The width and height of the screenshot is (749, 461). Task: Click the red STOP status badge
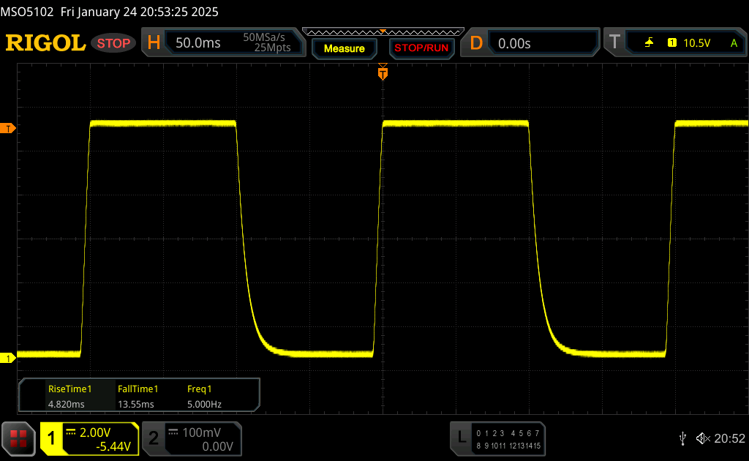click(x=114, y=43)
